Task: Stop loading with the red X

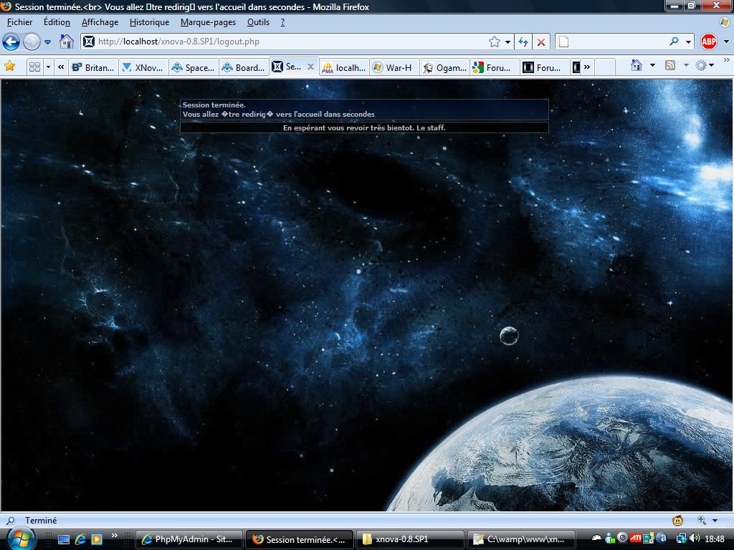Action: [541, 42]
